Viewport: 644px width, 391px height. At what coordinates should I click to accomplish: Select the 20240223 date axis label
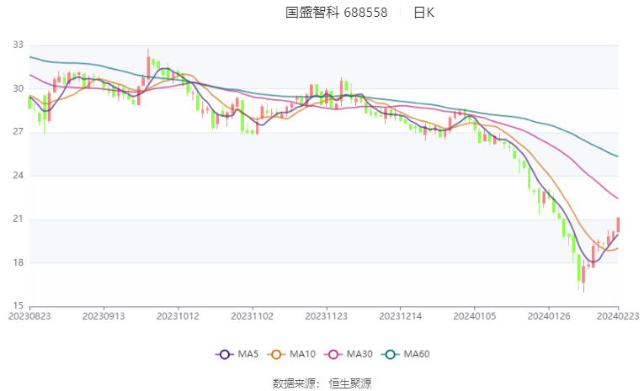pos(618,316)
